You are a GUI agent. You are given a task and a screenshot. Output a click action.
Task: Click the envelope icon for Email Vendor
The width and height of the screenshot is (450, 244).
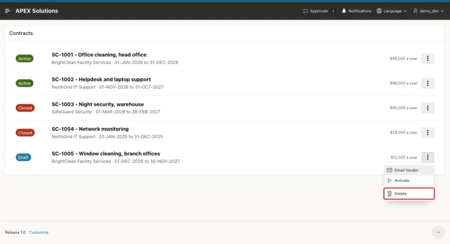390,170
